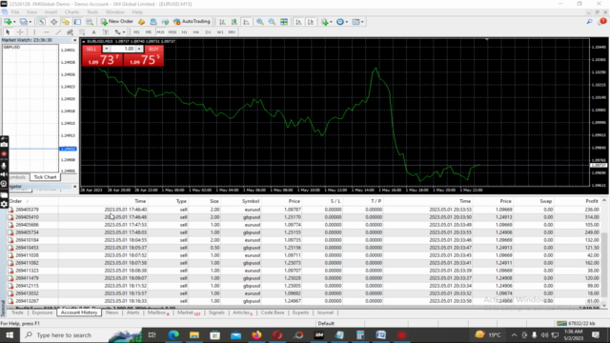The width and height of the screenshot is (610, 343).
Task: Tile chart windows icon
Action: click(x=284, y=22)
